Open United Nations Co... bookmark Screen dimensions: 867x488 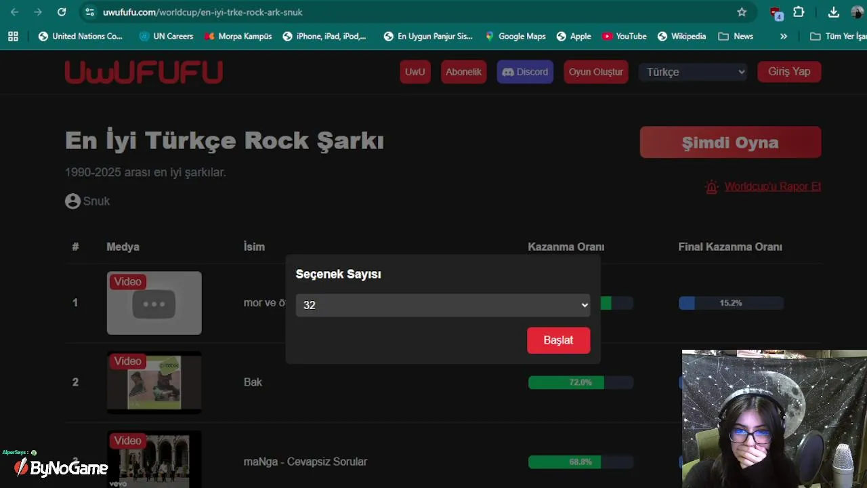coord(80,36)
